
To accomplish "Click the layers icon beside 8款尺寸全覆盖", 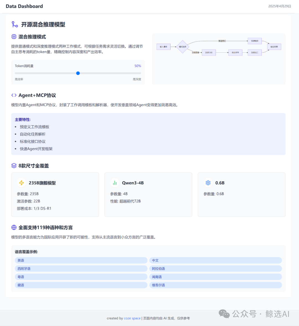I will pos(14,166).
